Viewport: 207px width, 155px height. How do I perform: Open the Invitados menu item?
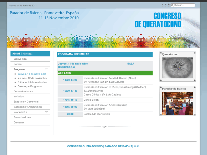tap(19, 96)
